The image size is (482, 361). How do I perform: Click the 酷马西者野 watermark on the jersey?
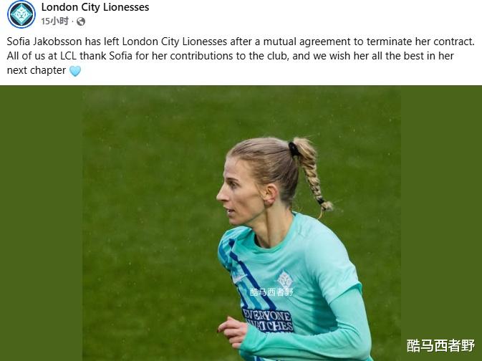tap(271, 292)
